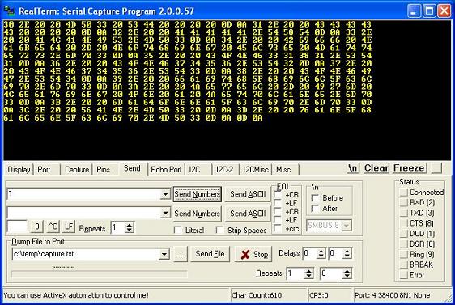Screen dimensions: 455x305
Task: Open the Display tab
Action: click(19, 170)
